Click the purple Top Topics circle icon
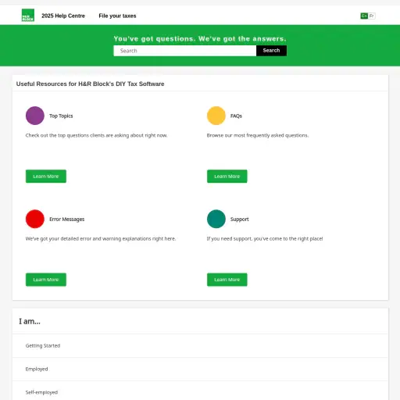This screenshot has height=400, width=400. (35, 116)
